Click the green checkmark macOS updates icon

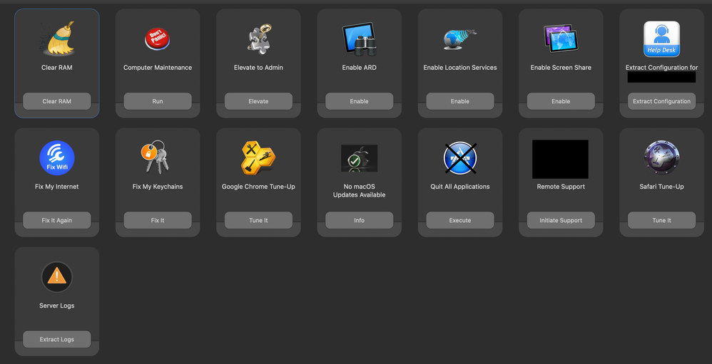(x=359, y=158)
